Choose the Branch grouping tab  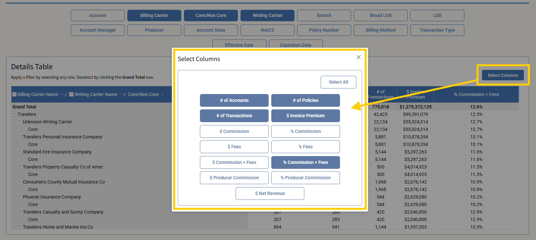point(324,15)
